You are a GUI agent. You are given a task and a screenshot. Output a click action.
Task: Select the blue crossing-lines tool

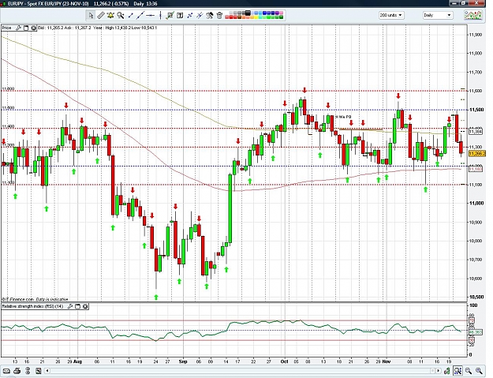[190, 15]
